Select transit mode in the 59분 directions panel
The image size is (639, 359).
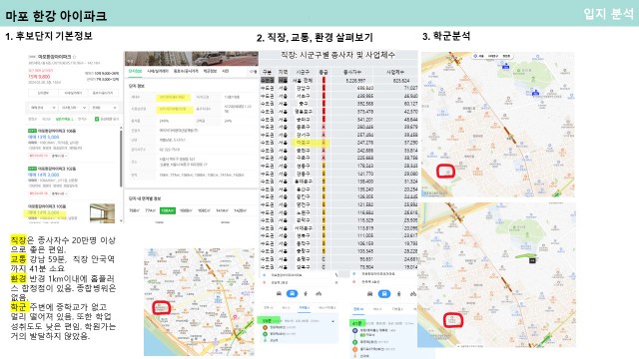click(293, 293)
